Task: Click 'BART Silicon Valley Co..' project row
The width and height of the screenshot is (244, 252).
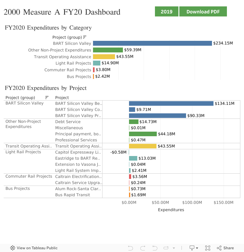Action: [x=78, y=109]
